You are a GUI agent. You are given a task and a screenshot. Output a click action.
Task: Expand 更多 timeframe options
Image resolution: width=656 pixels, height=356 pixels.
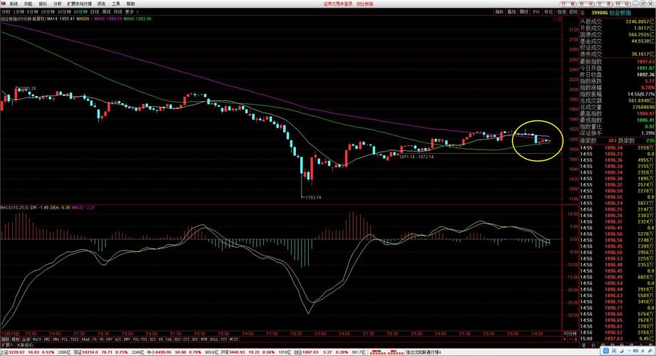point(129,11)
